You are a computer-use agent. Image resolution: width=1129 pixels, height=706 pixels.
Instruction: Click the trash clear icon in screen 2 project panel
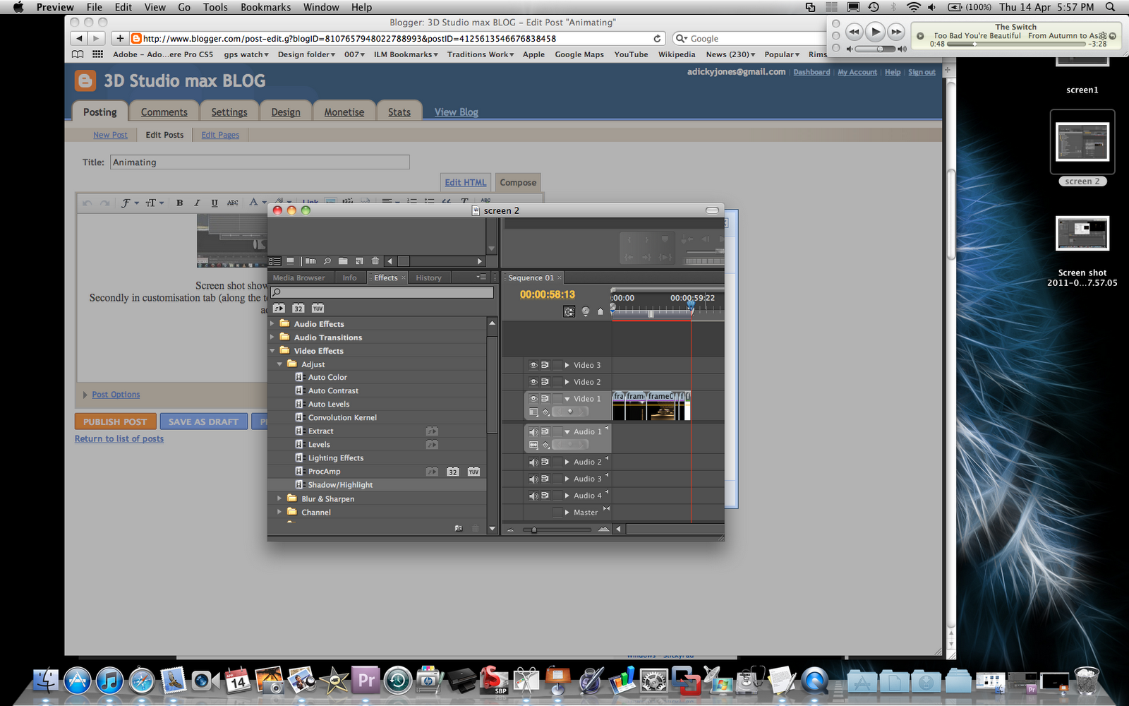tap(375, 261)
